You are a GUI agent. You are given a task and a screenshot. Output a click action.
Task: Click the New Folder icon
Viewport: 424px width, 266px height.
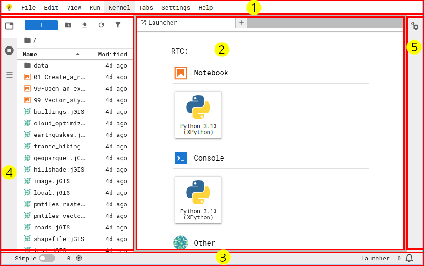[68, 25]
